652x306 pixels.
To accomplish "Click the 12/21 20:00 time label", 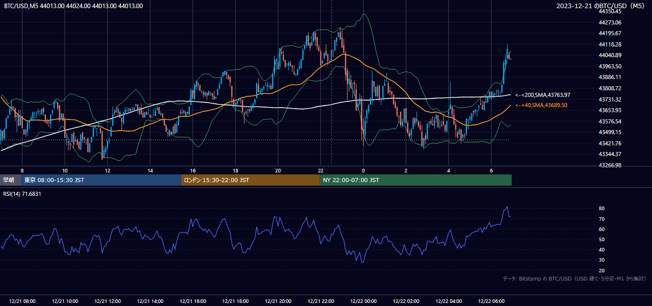I will click(x=278, y=301).
